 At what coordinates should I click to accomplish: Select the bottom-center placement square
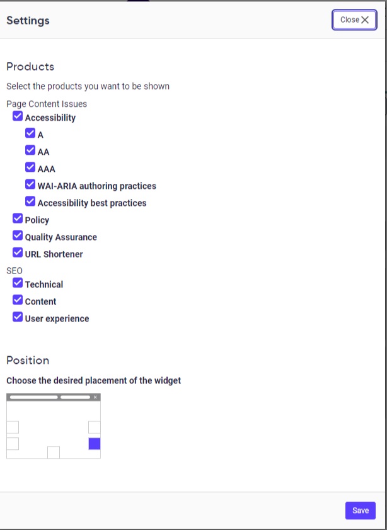click(54, 452)
